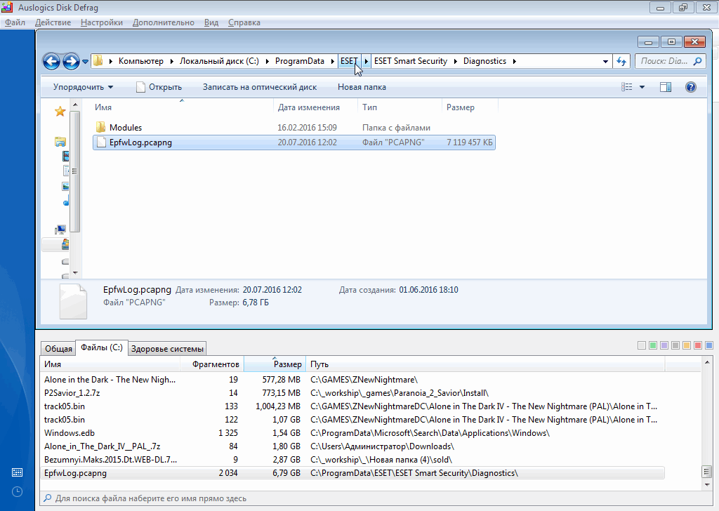The height and width of the screenshot is (511, 719).
Task: Expand subfolders arrow after ESET breadcrumb
Action: [366, 61]
